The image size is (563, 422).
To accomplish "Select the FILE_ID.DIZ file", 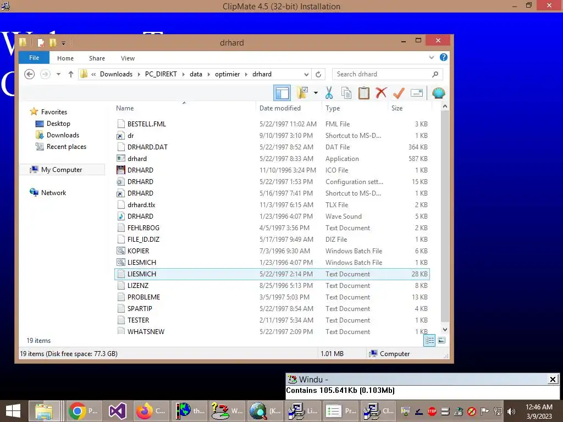I will click(x=143, y=240).
